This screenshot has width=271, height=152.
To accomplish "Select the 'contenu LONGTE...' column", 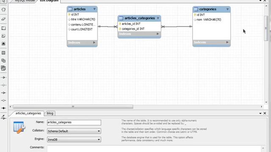I will pos(82,24).
